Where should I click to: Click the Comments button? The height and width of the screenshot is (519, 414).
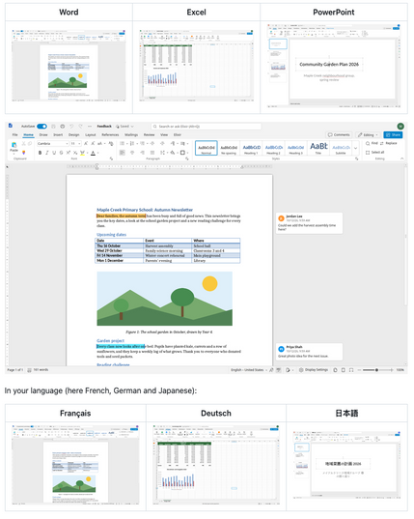[339, 135]
